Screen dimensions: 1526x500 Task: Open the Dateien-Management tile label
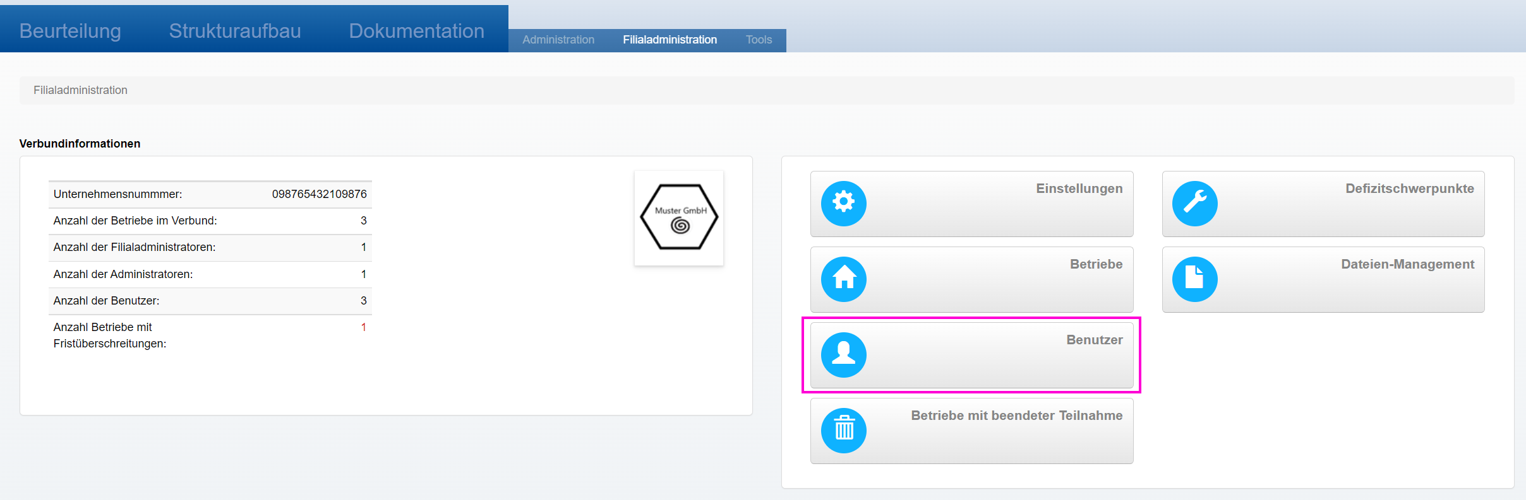coord(1407,264)
